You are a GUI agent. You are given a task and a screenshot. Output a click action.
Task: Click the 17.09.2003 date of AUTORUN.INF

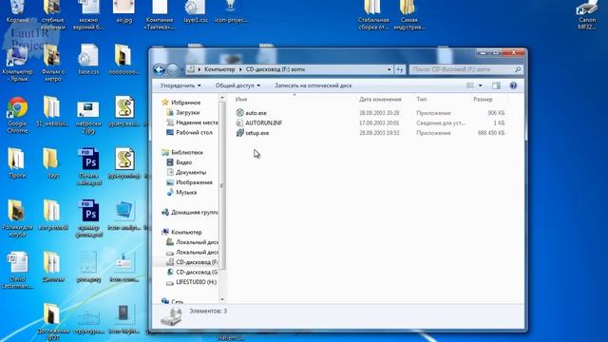click(x=379, y=123)
